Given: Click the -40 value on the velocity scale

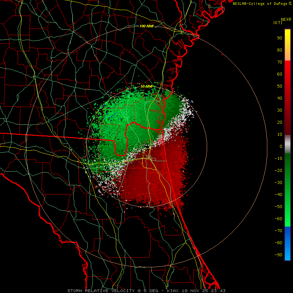Looking at the screenshot, I should [x=278, y=195].
